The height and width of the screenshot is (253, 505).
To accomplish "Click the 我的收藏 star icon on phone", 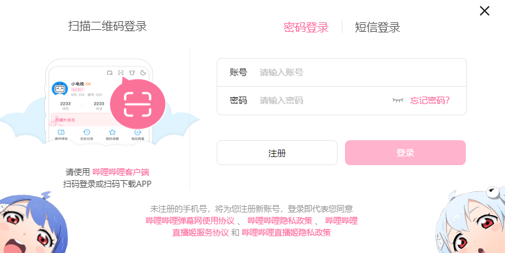I will pyautogui.click(x=112, y=133).
